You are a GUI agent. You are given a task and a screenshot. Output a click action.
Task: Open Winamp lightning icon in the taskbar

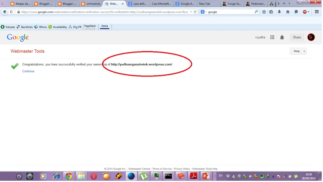(119, 176)
